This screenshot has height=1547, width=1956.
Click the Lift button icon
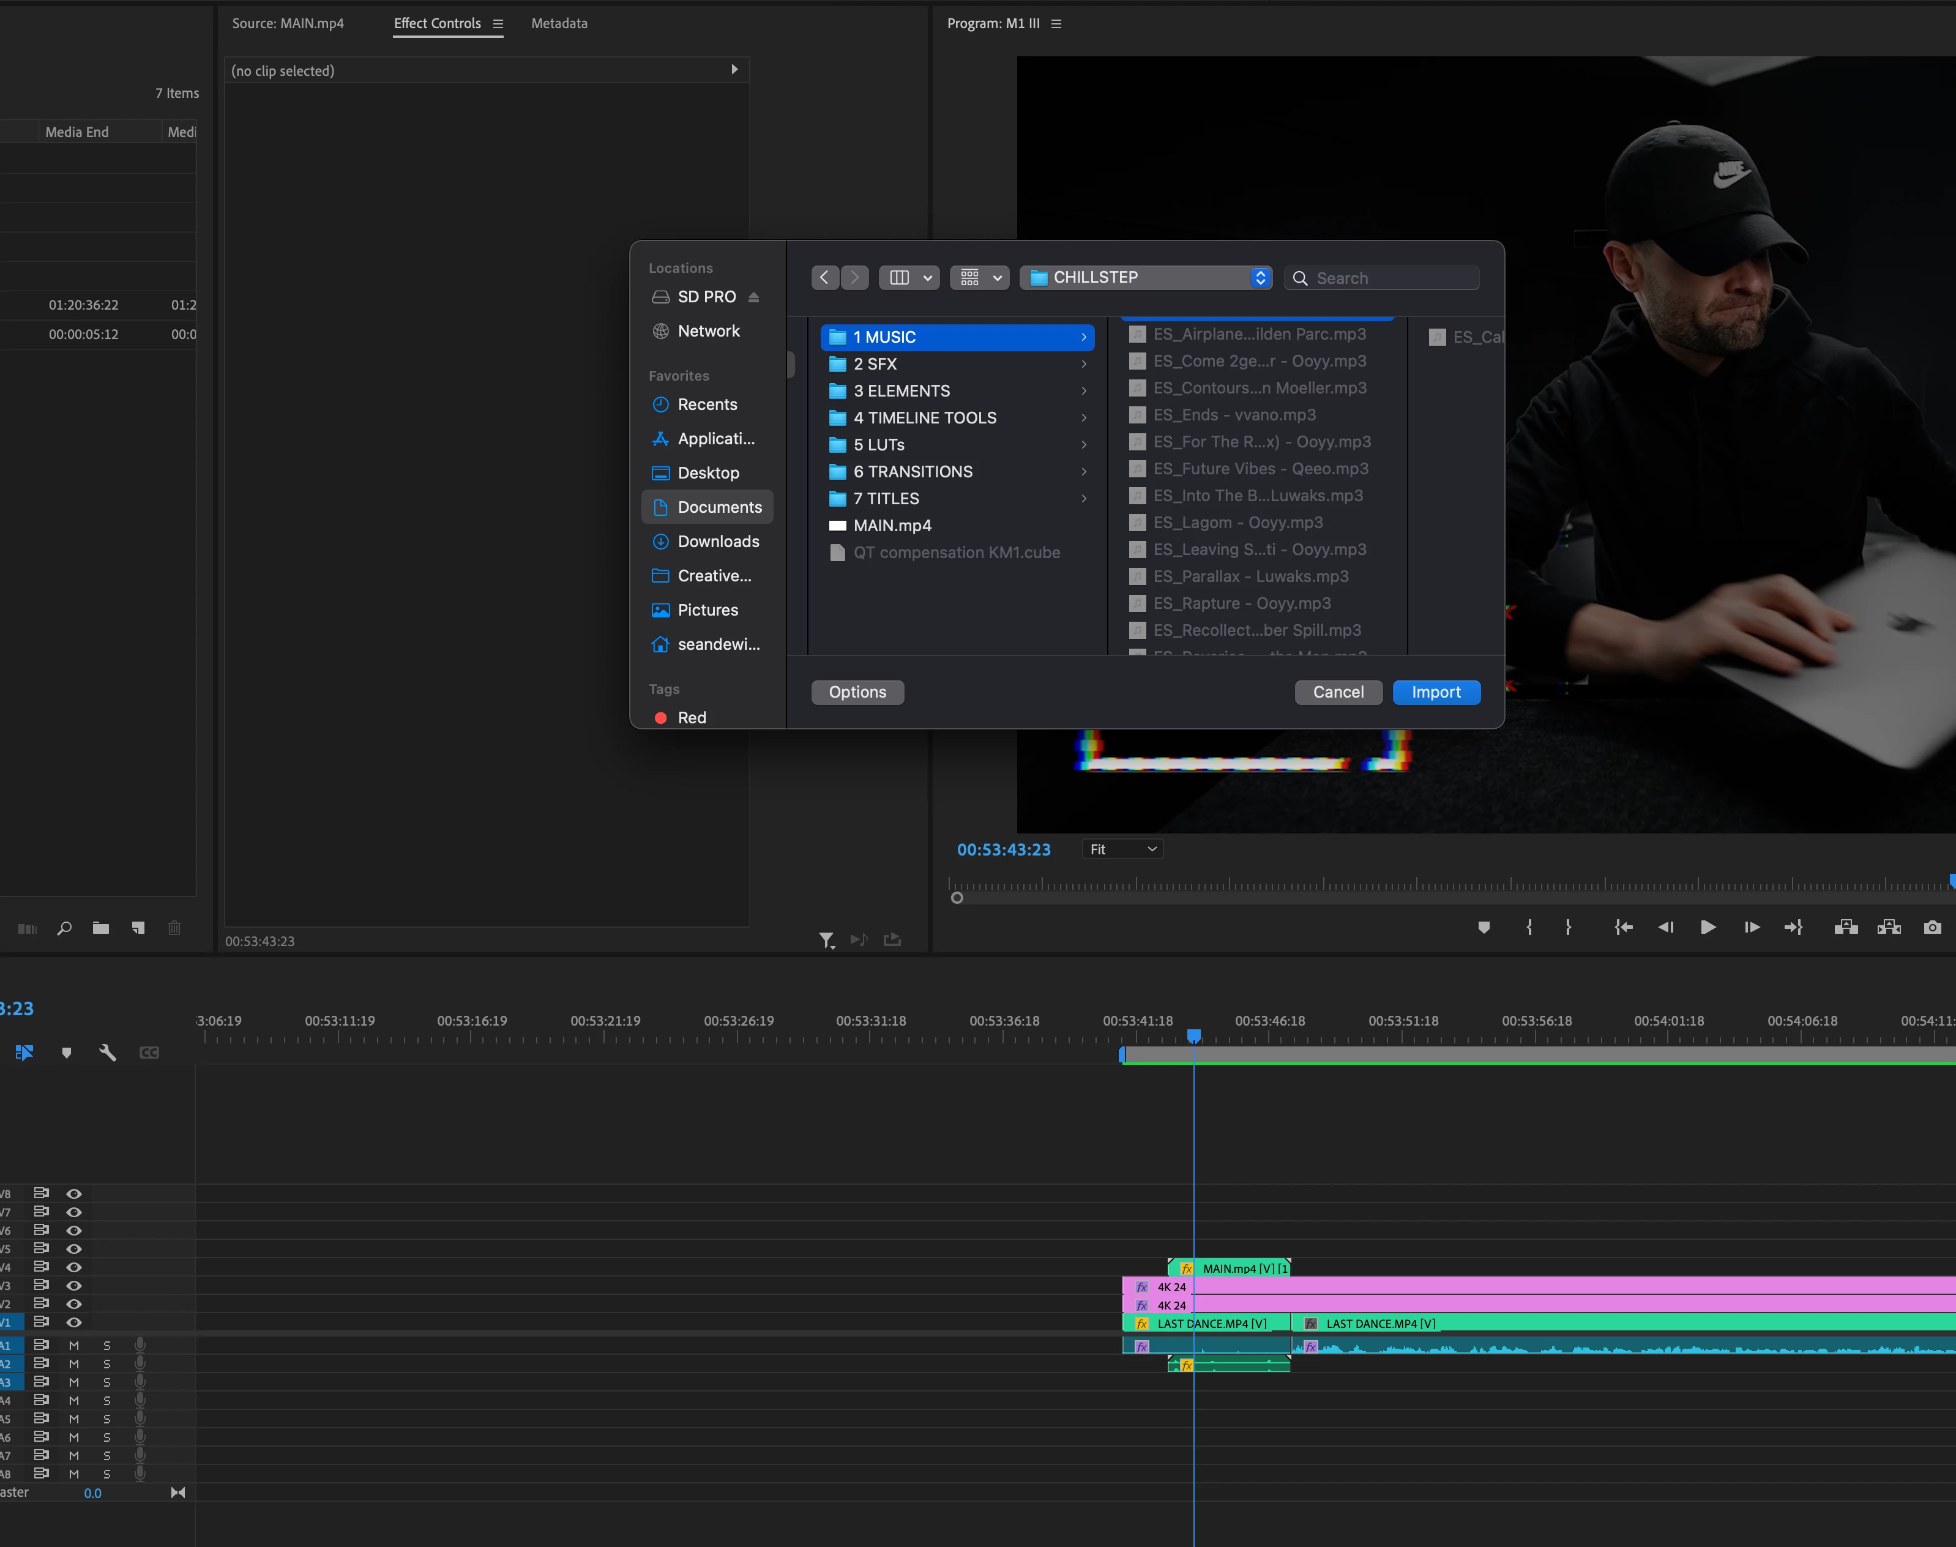pyautogui.click(x=1845, y=928)
